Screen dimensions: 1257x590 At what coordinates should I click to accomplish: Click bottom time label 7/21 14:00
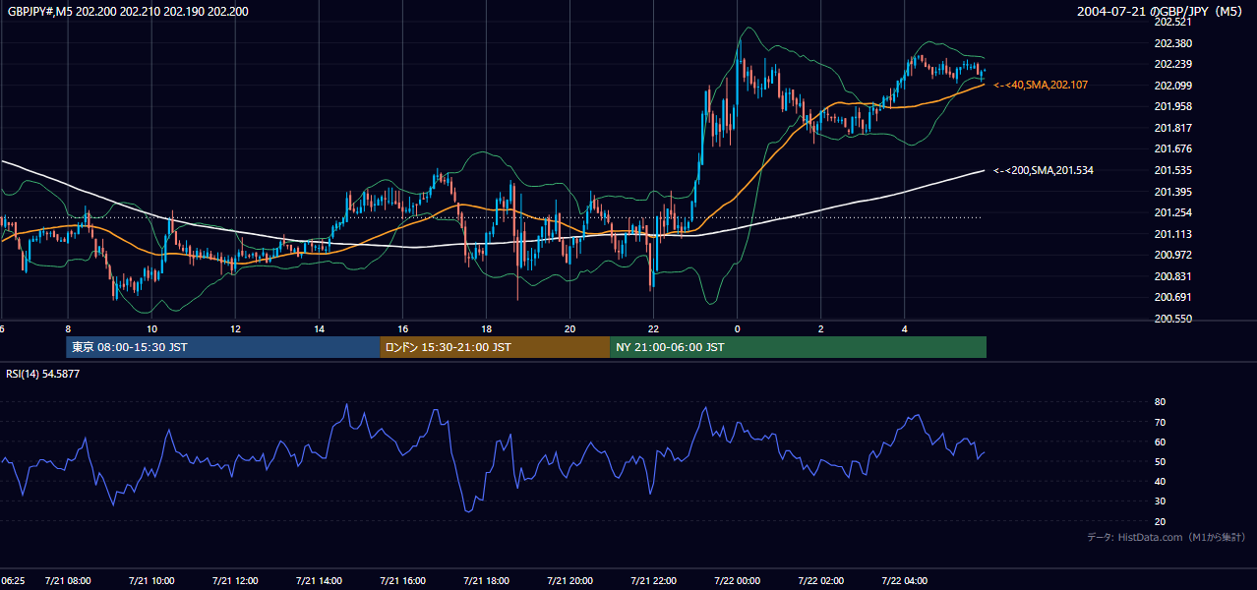(x=319, y=581)
